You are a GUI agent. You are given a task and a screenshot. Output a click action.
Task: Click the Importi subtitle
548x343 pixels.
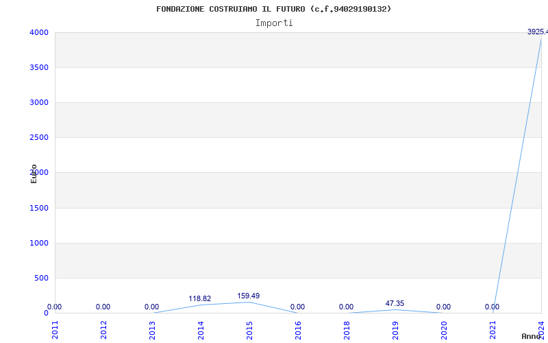coord(274,23)
